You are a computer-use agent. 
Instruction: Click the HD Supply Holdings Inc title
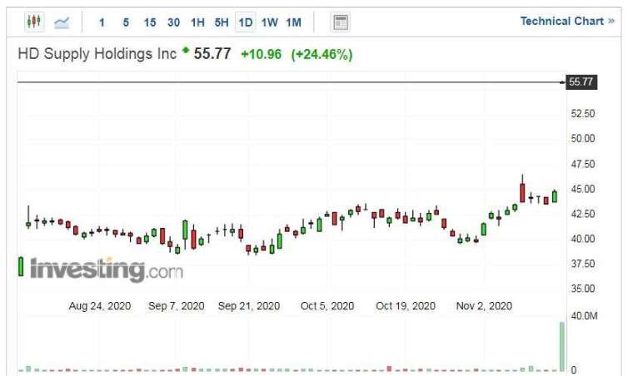click(97, 54)
